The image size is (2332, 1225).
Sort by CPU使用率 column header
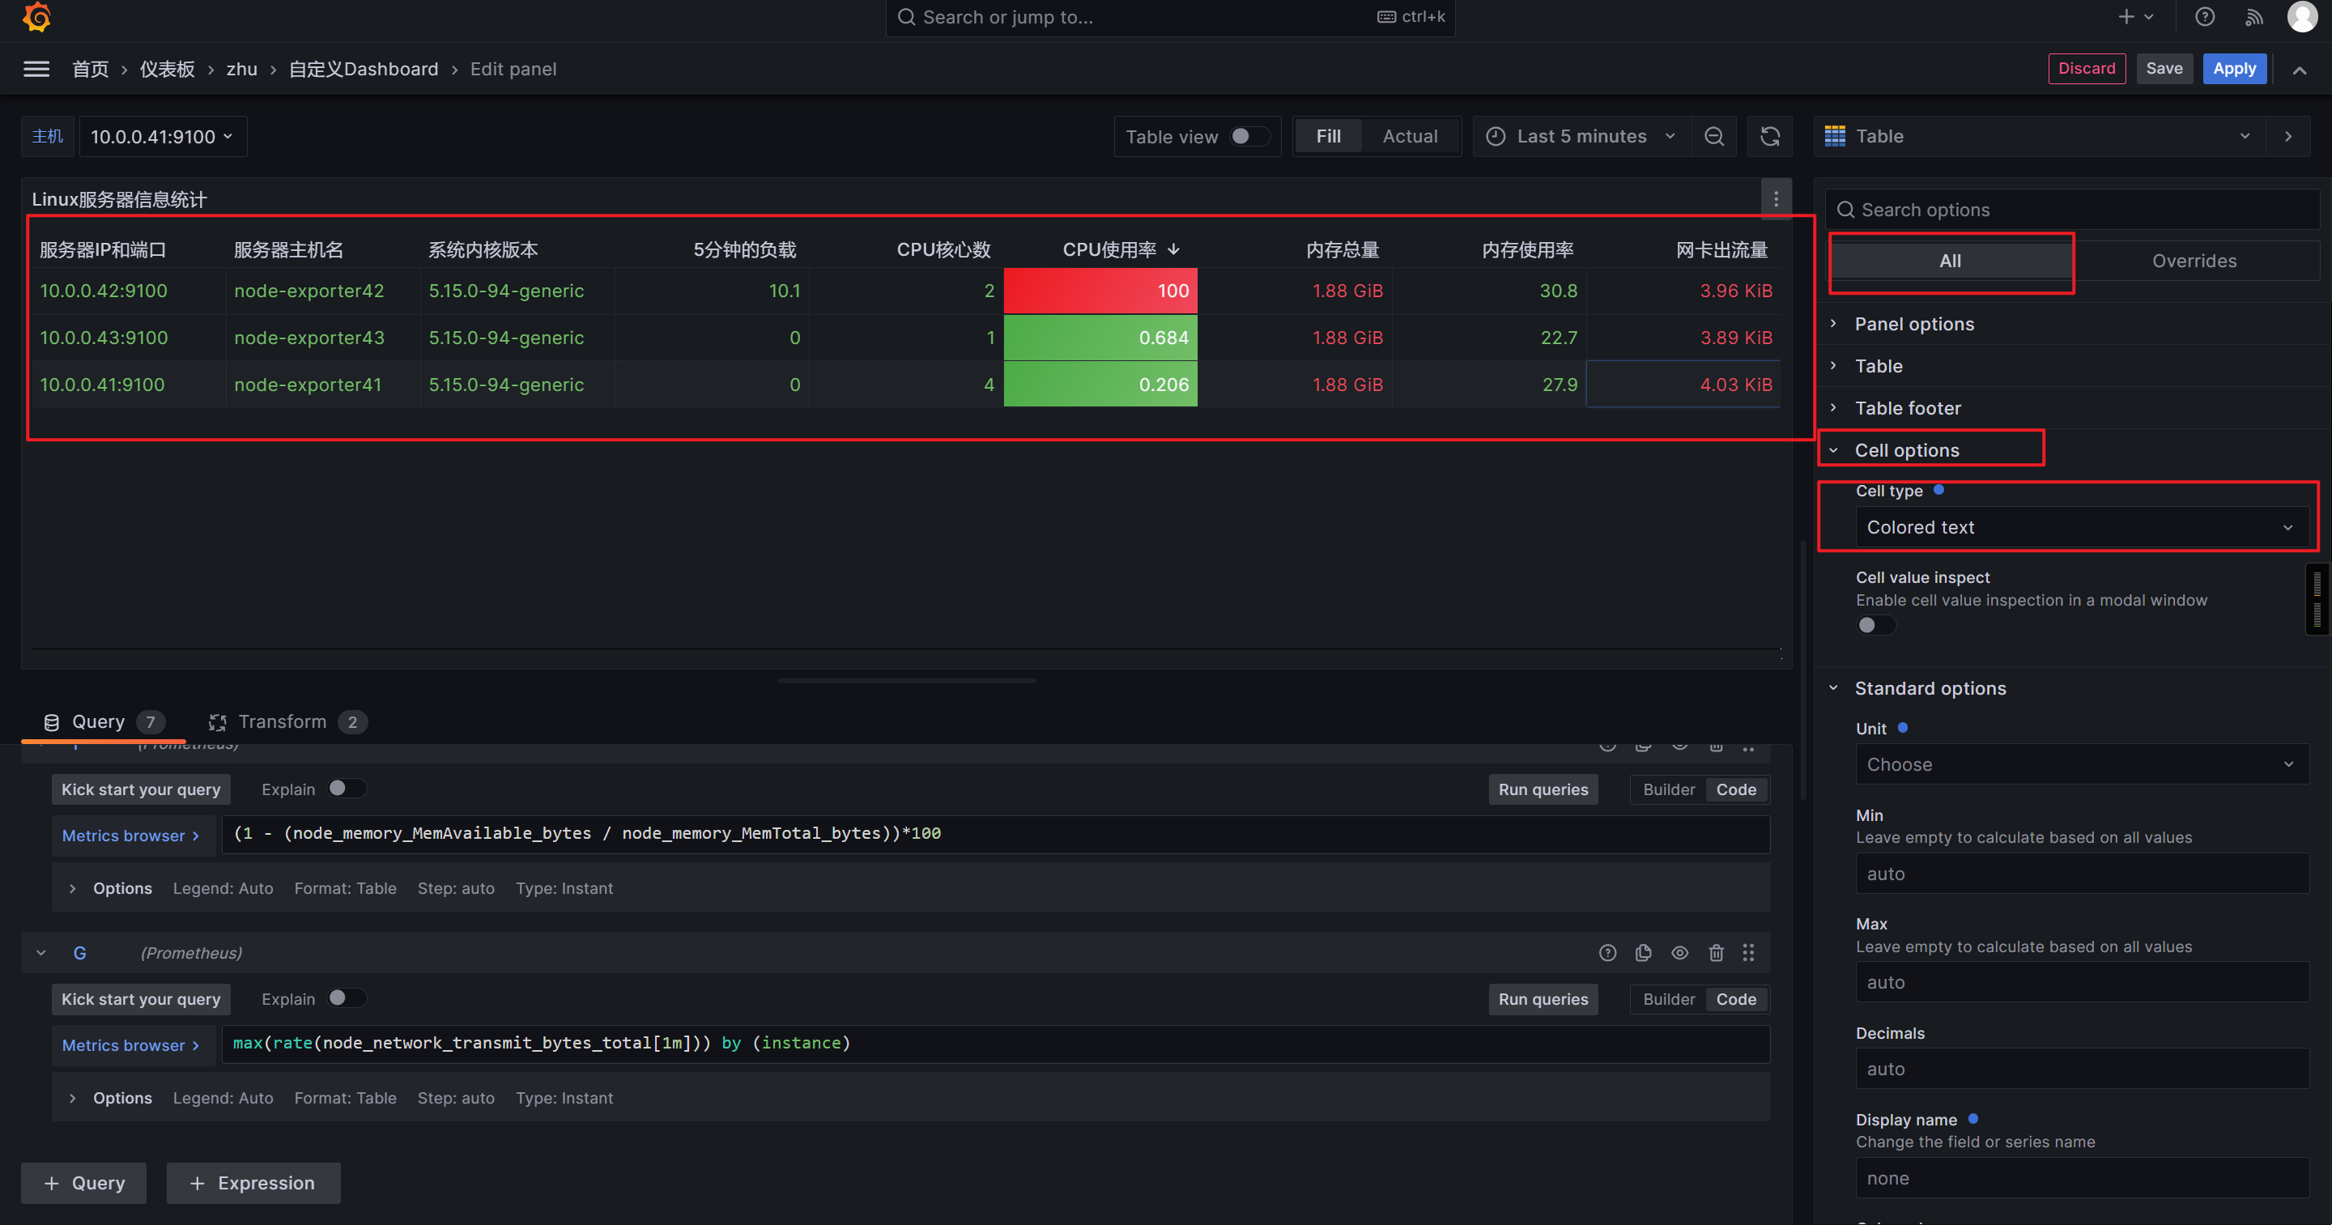tap(1121, 250)
